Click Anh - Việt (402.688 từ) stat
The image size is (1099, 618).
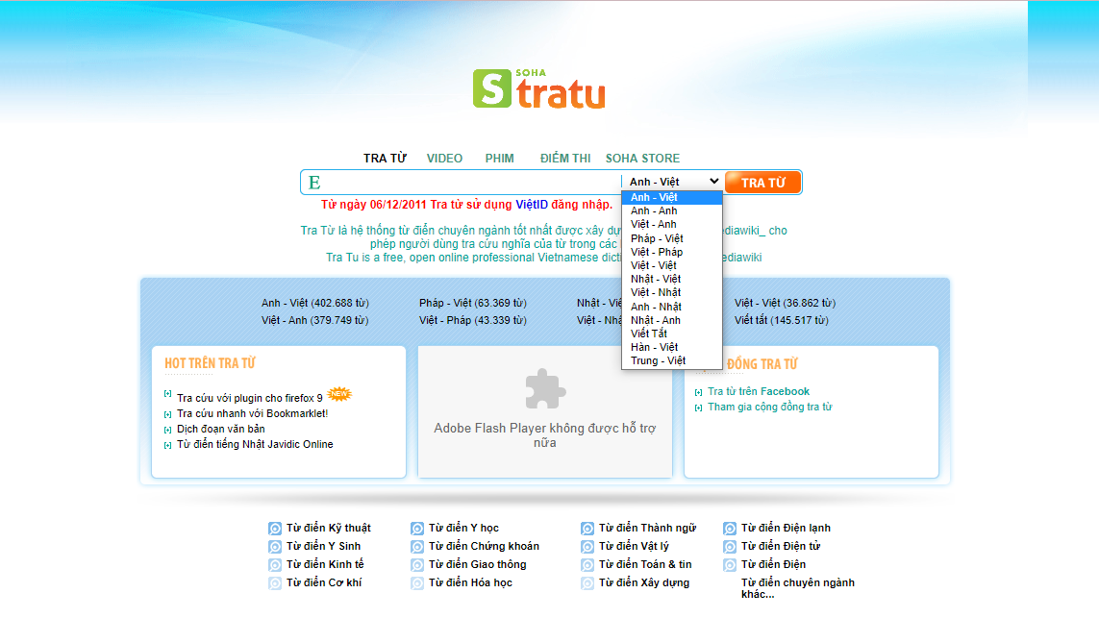point(314,304)
